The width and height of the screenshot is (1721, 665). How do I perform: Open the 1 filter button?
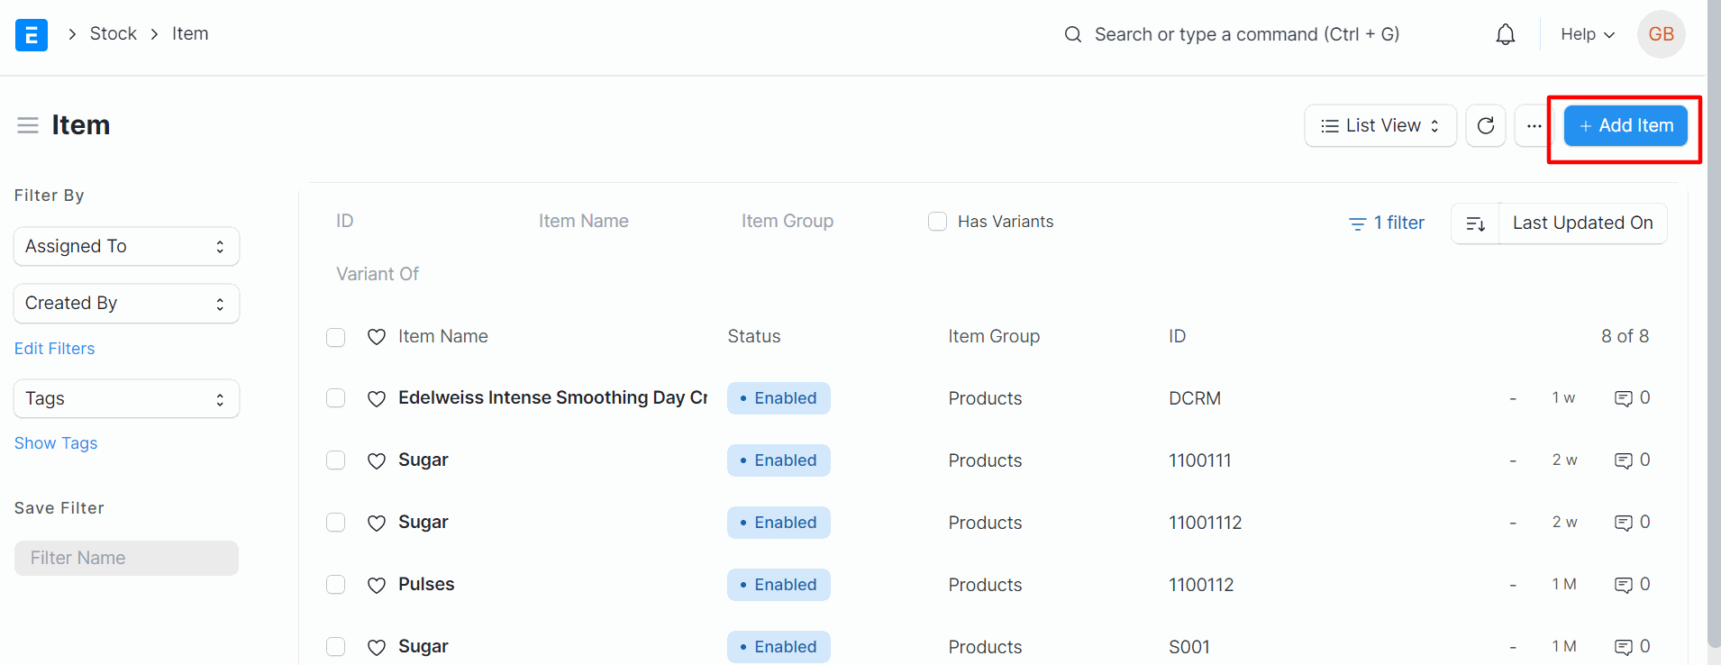click(1386, 223)
